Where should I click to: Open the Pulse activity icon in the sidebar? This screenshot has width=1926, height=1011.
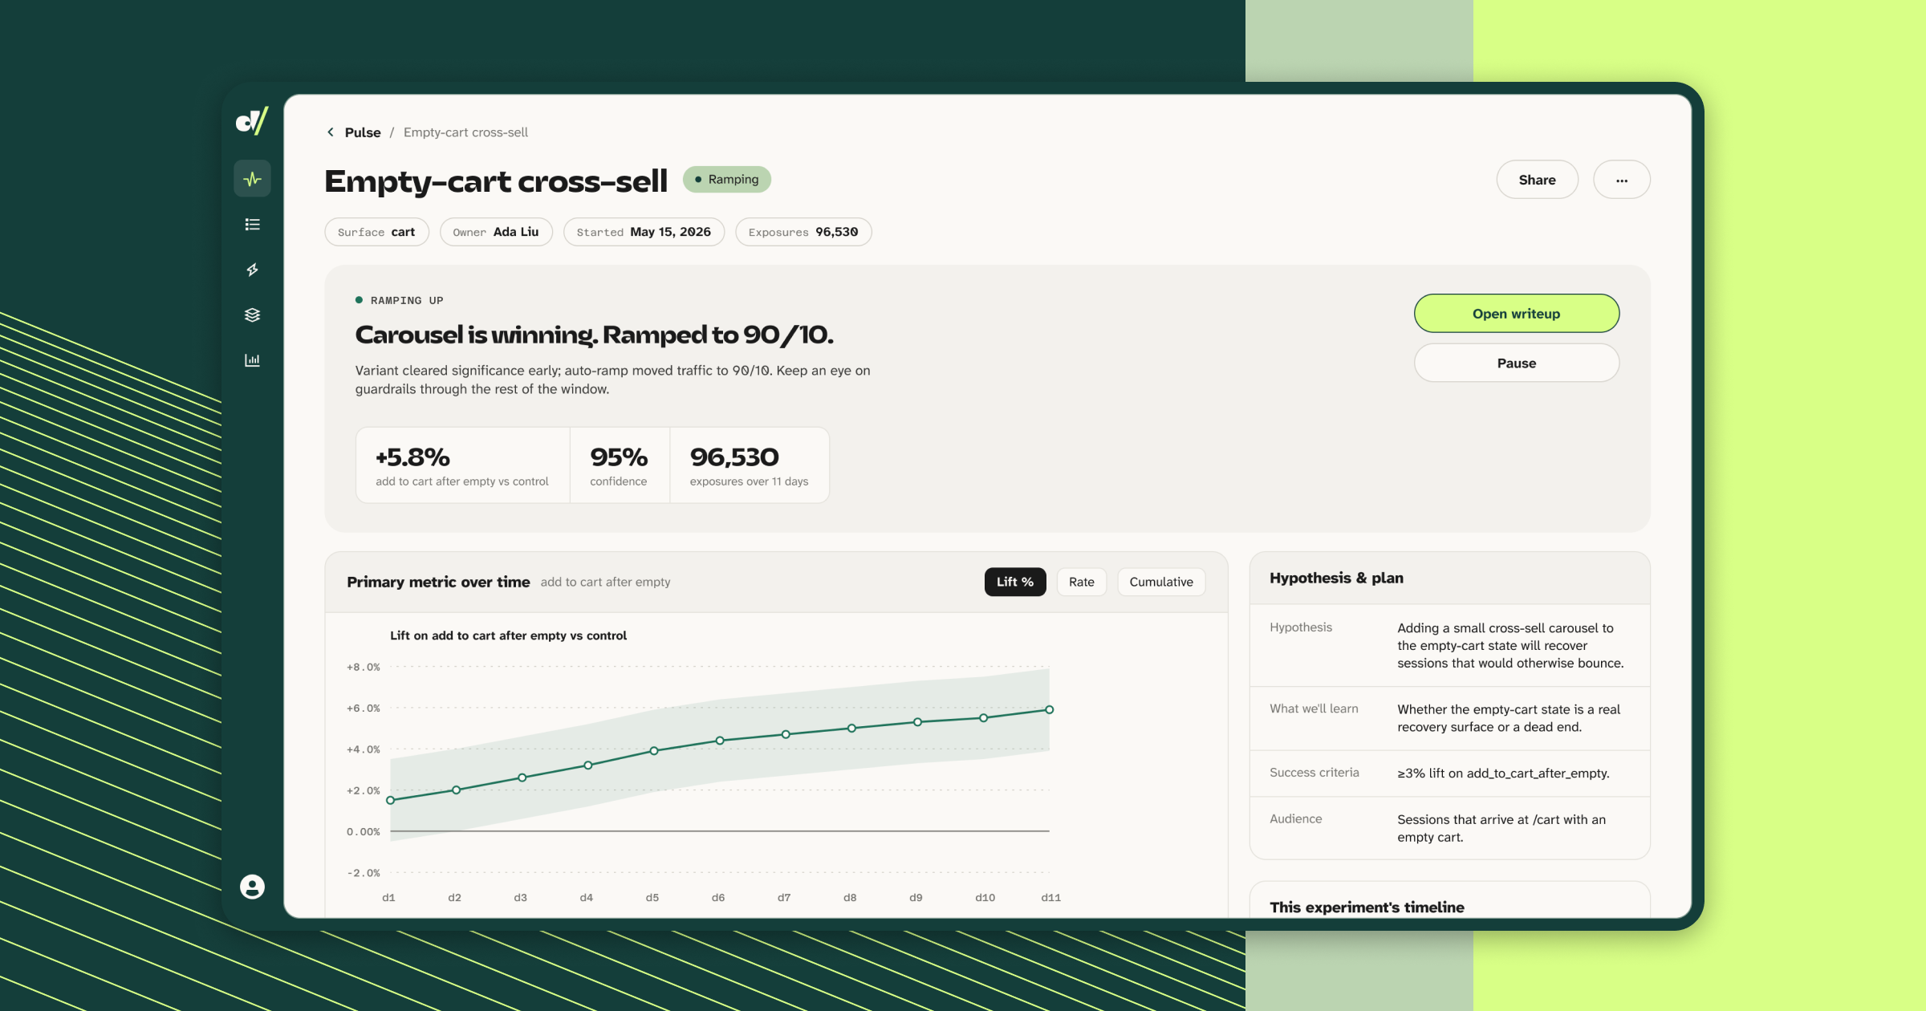pos(252,179)
